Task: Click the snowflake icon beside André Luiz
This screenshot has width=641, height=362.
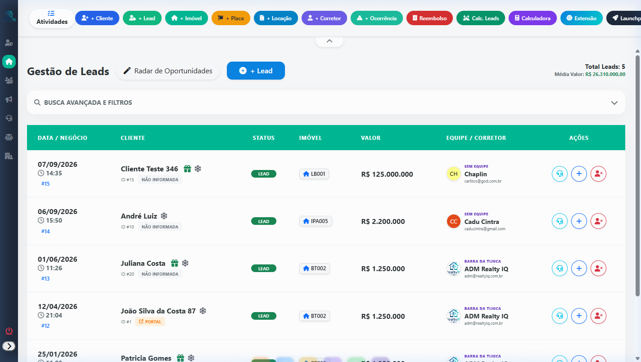Action: coord(164,216)
